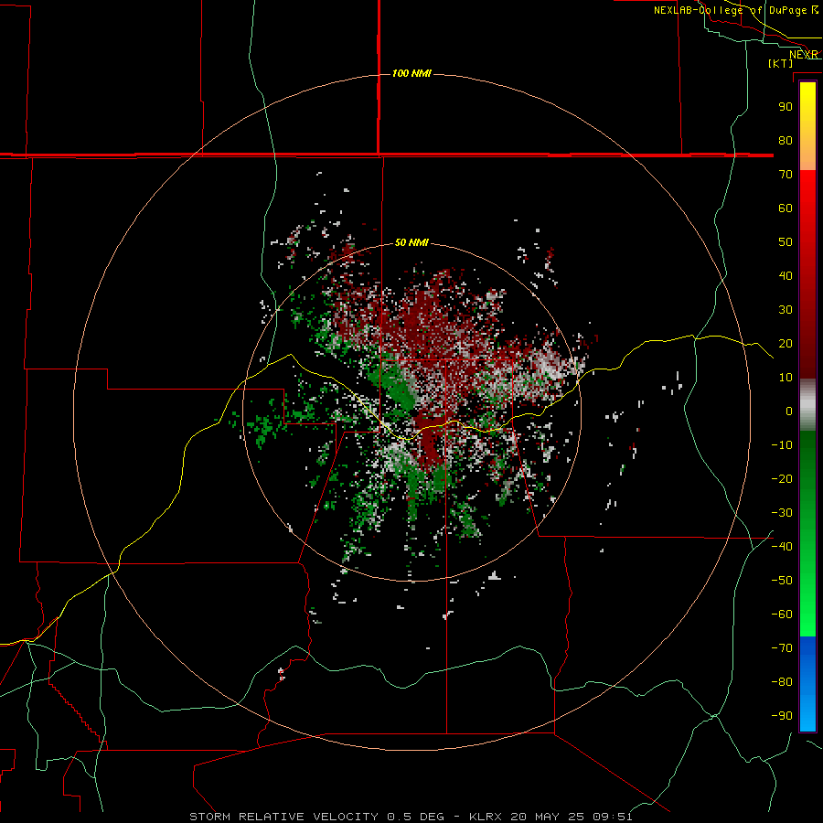Click the 10 value on velocity scale
The width and height of the screenshot is (823, 823).
coord(786,378)
